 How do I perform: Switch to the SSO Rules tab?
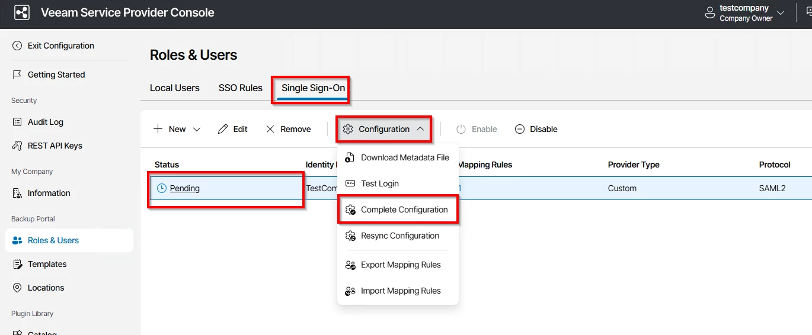(241, 88)
